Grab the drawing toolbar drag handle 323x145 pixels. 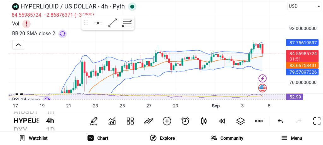click(x=86, y=23)
